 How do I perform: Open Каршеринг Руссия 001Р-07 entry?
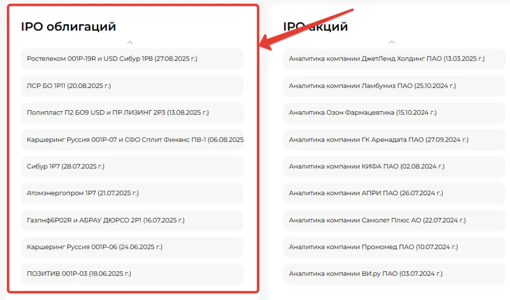point(132,140)
